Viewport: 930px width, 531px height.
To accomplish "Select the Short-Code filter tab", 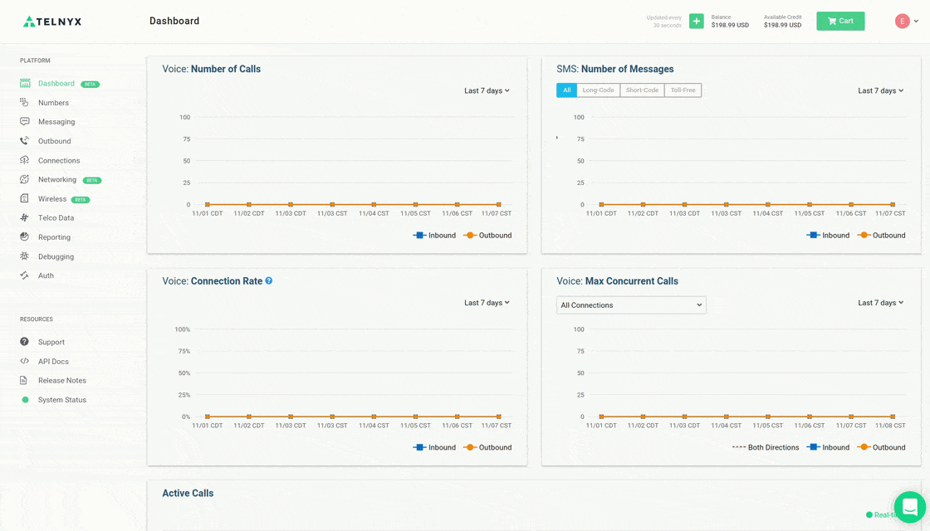I will point(643,90).
